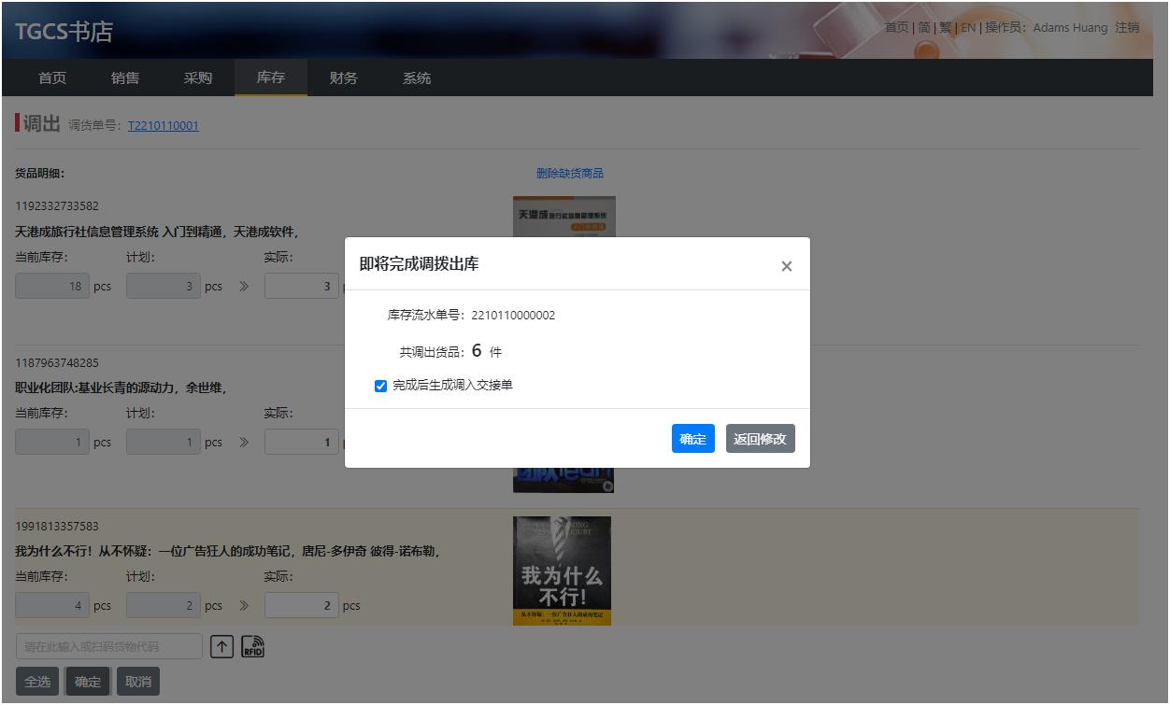This screenshot has height=705, width=1170.
Task: Open the 系统 menu
Action: coord(417,78)
